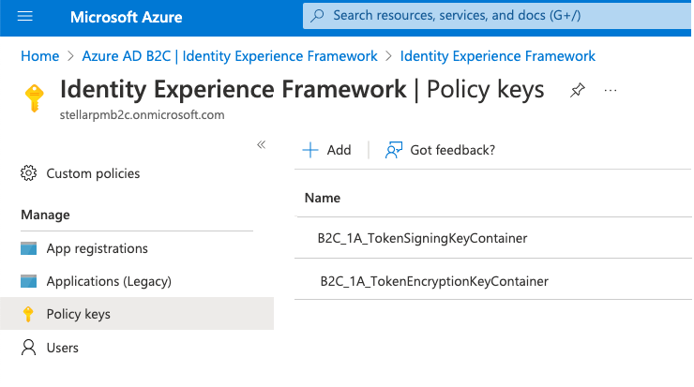Open B2C_1A_TokenEncryptionKeyContainer key
Image resolution: width=694 pixels, height=387 pixels.
click(434, 281)
